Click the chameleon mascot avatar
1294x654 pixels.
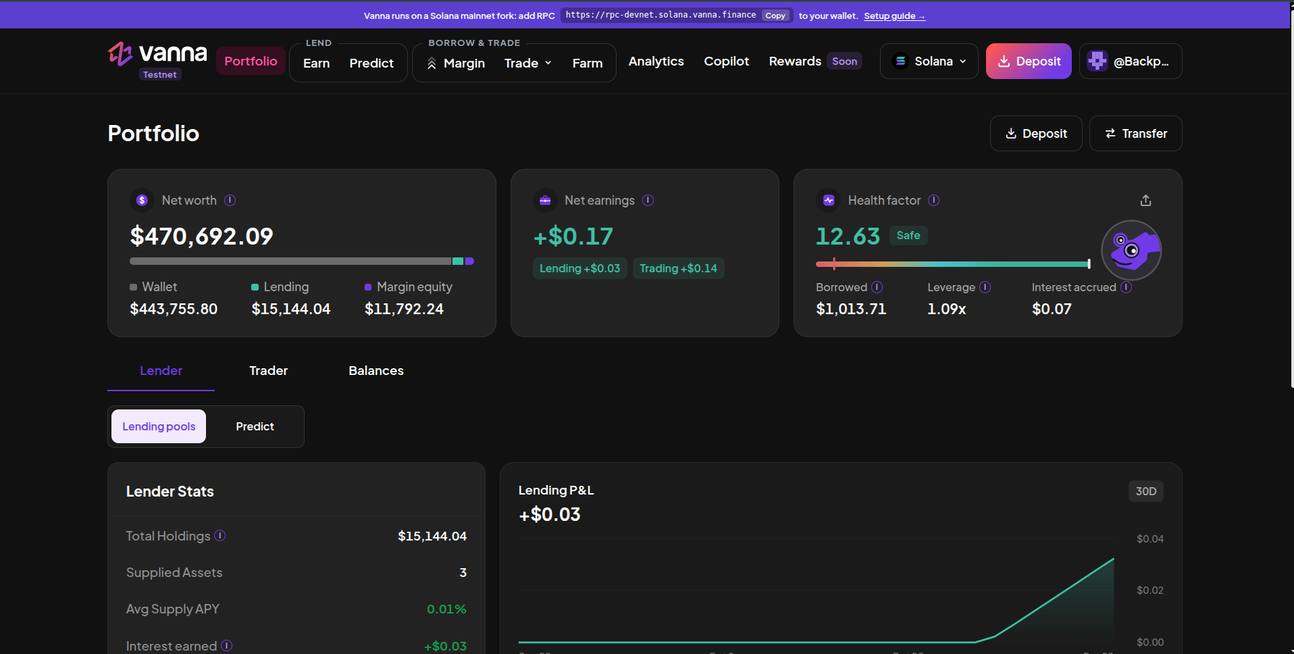pyautogui.click(x=1131, y=250)
